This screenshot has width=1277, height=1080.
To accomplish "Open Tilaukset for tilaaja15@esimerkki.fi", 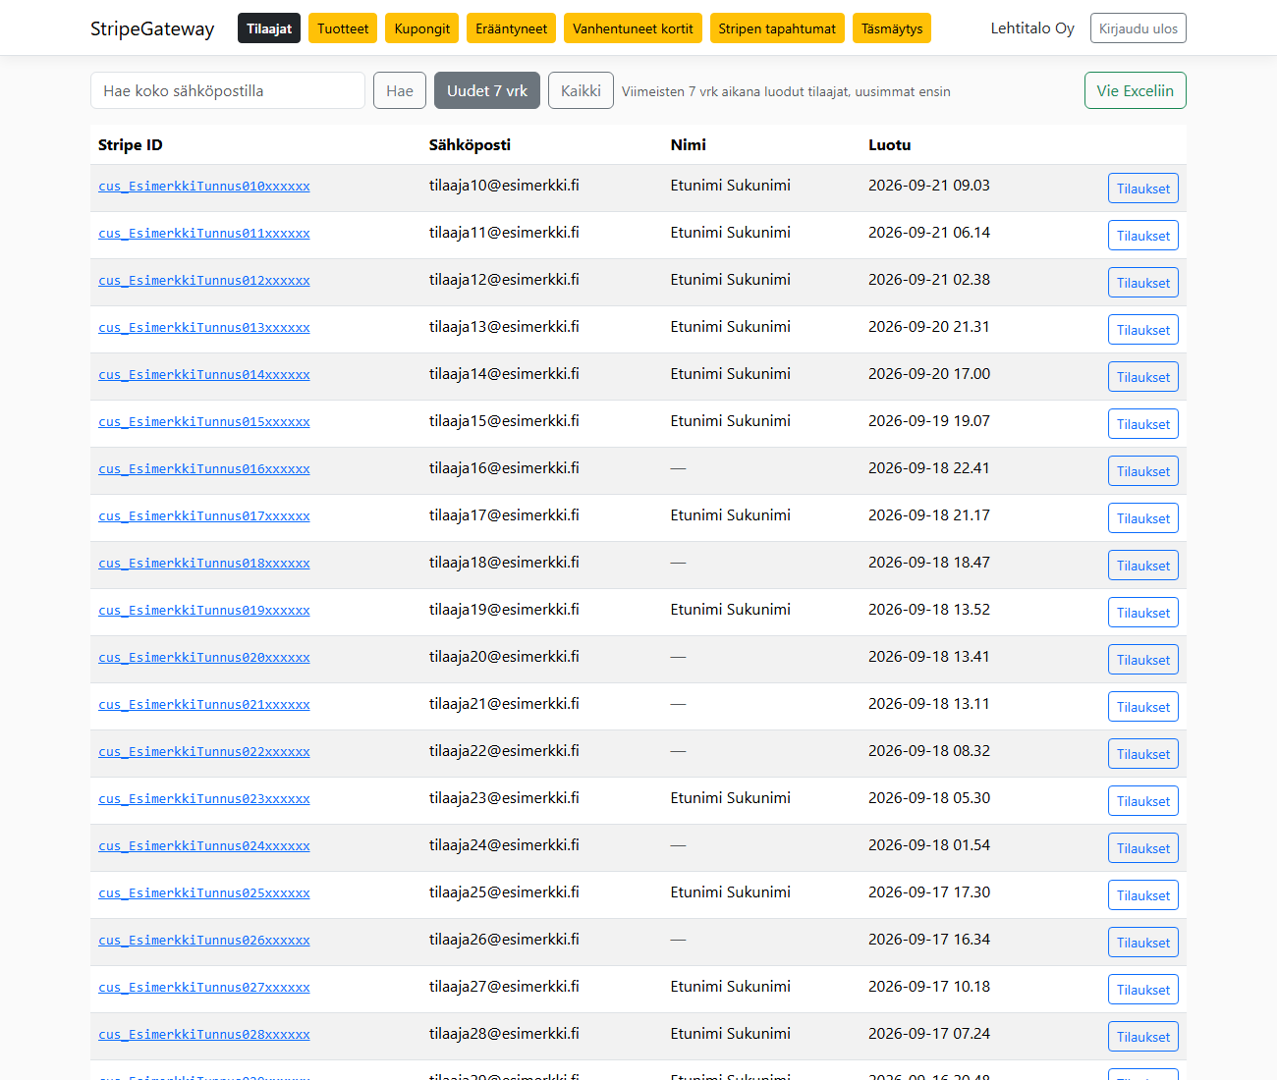I will (1143, 424).
